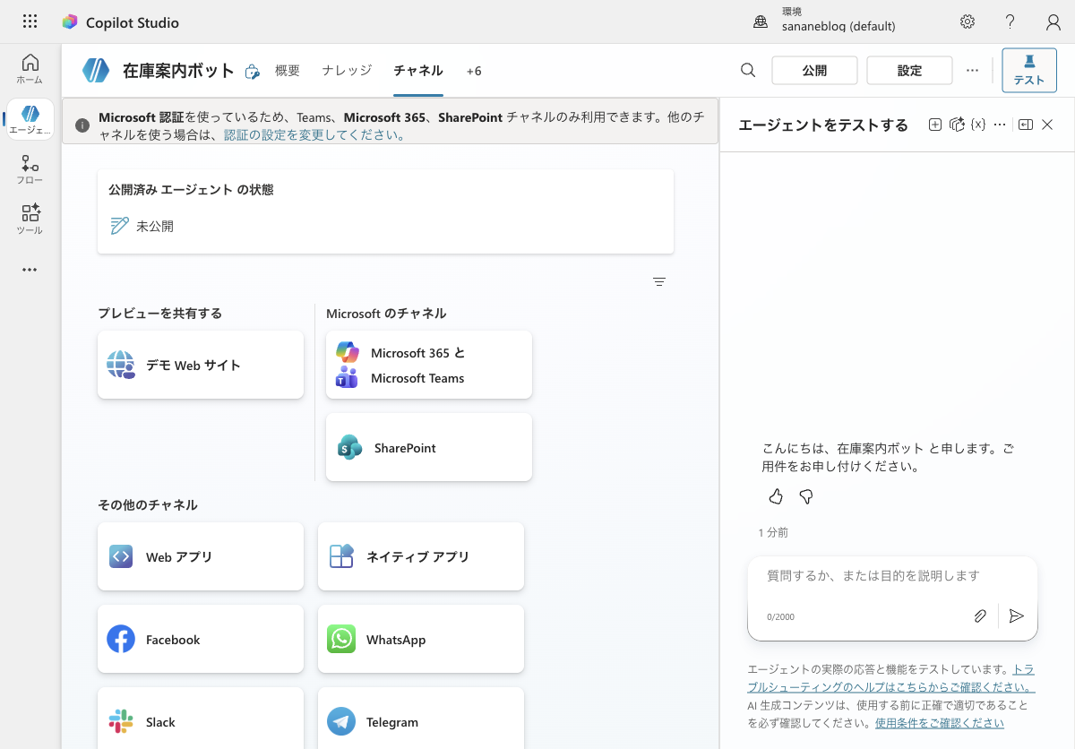Screen dimensions: 1075x749
Task: Open more options ellipsis near 設定
Action: (972, 70)
